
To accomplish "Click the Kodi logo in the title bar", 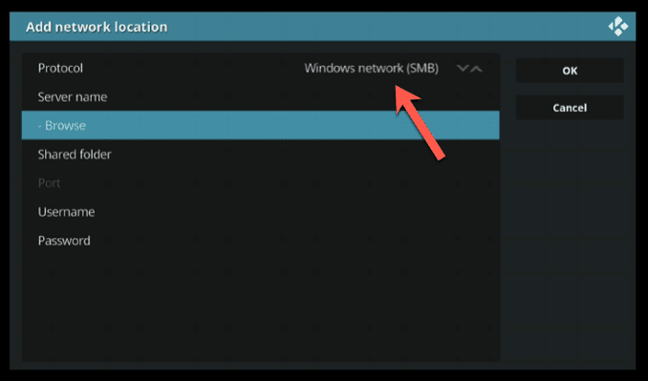I will point(617,27).
